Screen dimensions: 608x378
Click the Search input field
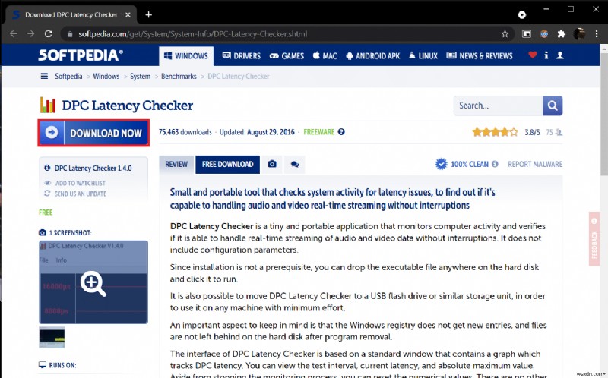[x=498, y=106]
